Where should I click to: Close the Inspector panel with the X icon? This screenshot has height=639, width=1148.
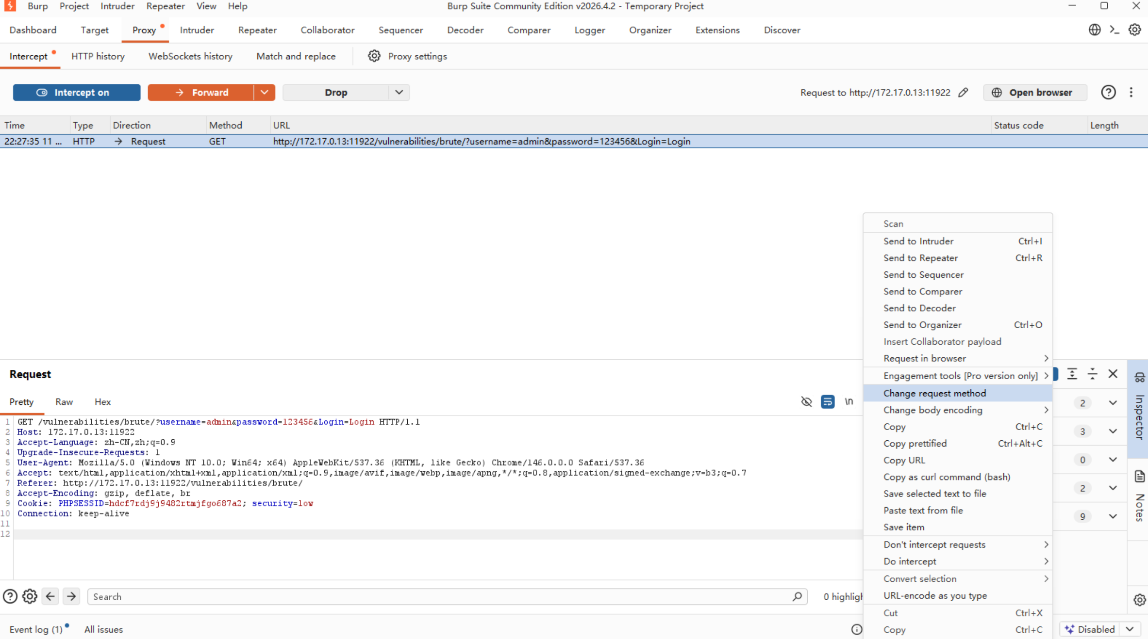pos(1113,374)
